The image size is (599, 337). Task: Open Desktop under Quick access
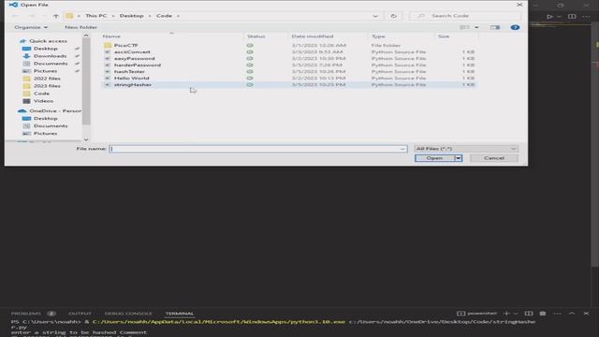click(45, 49)
